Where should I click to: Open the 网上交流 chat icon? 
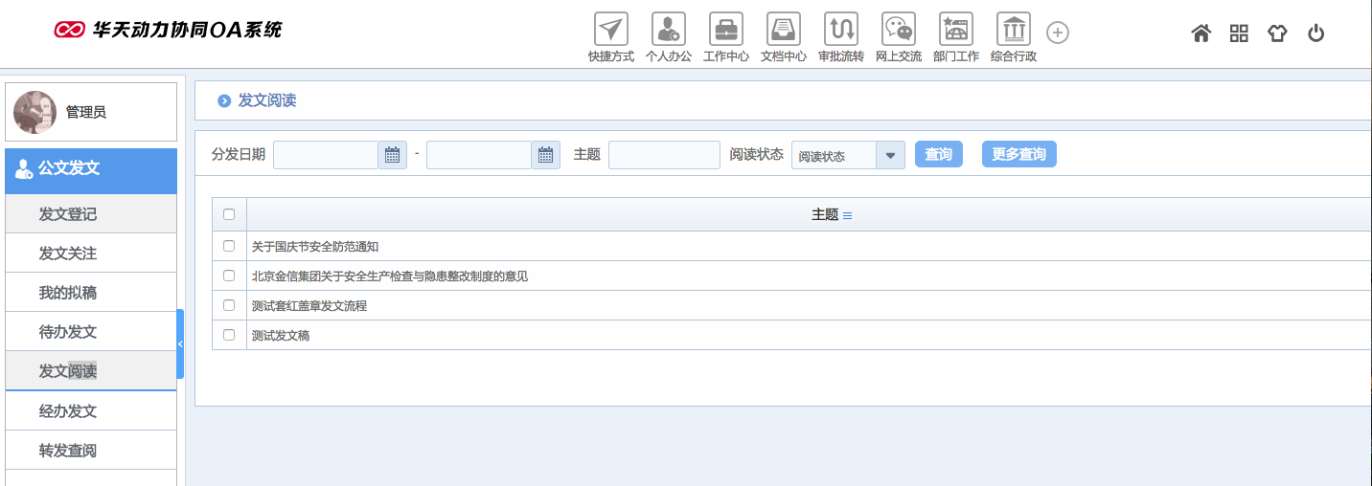click(x=899, y=29)
